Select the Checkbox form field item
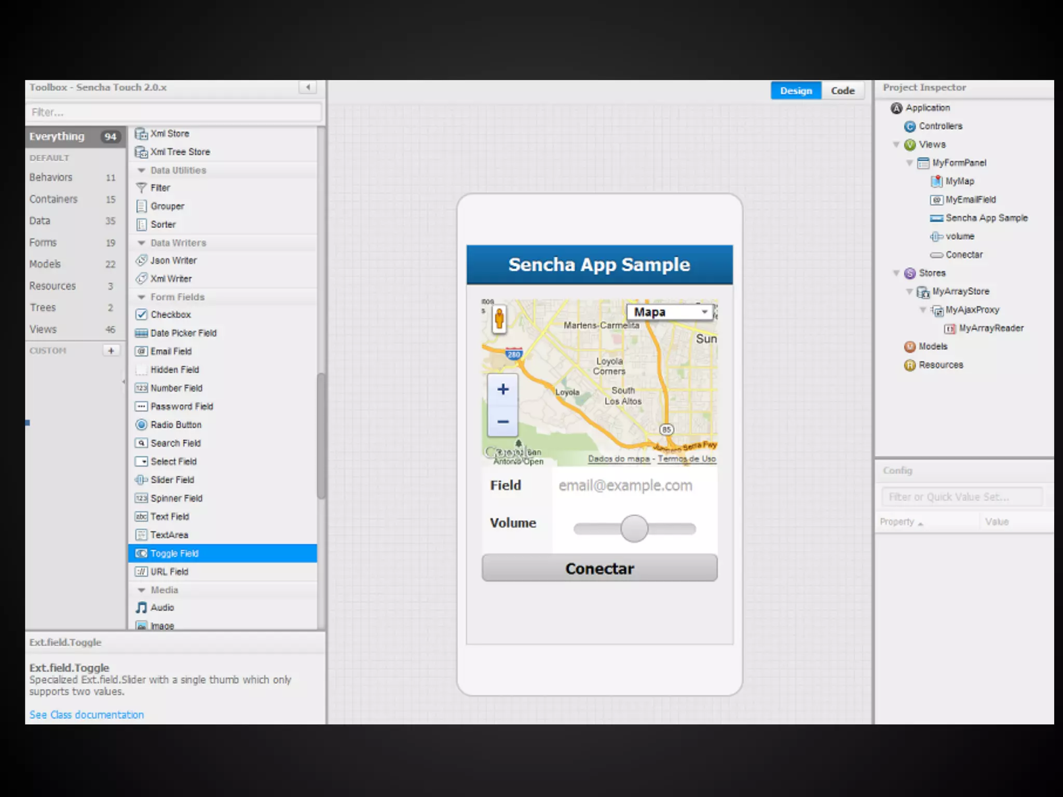This screenshot has width=1063, height=797. click(x=170, y=314)
